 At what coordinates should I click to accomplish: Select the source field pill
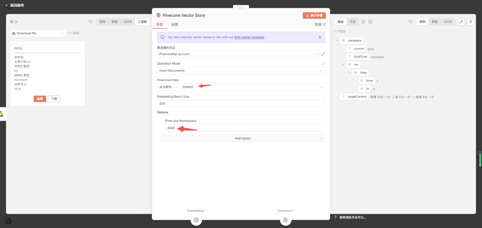pyautogui.click(x=356, y=49)
